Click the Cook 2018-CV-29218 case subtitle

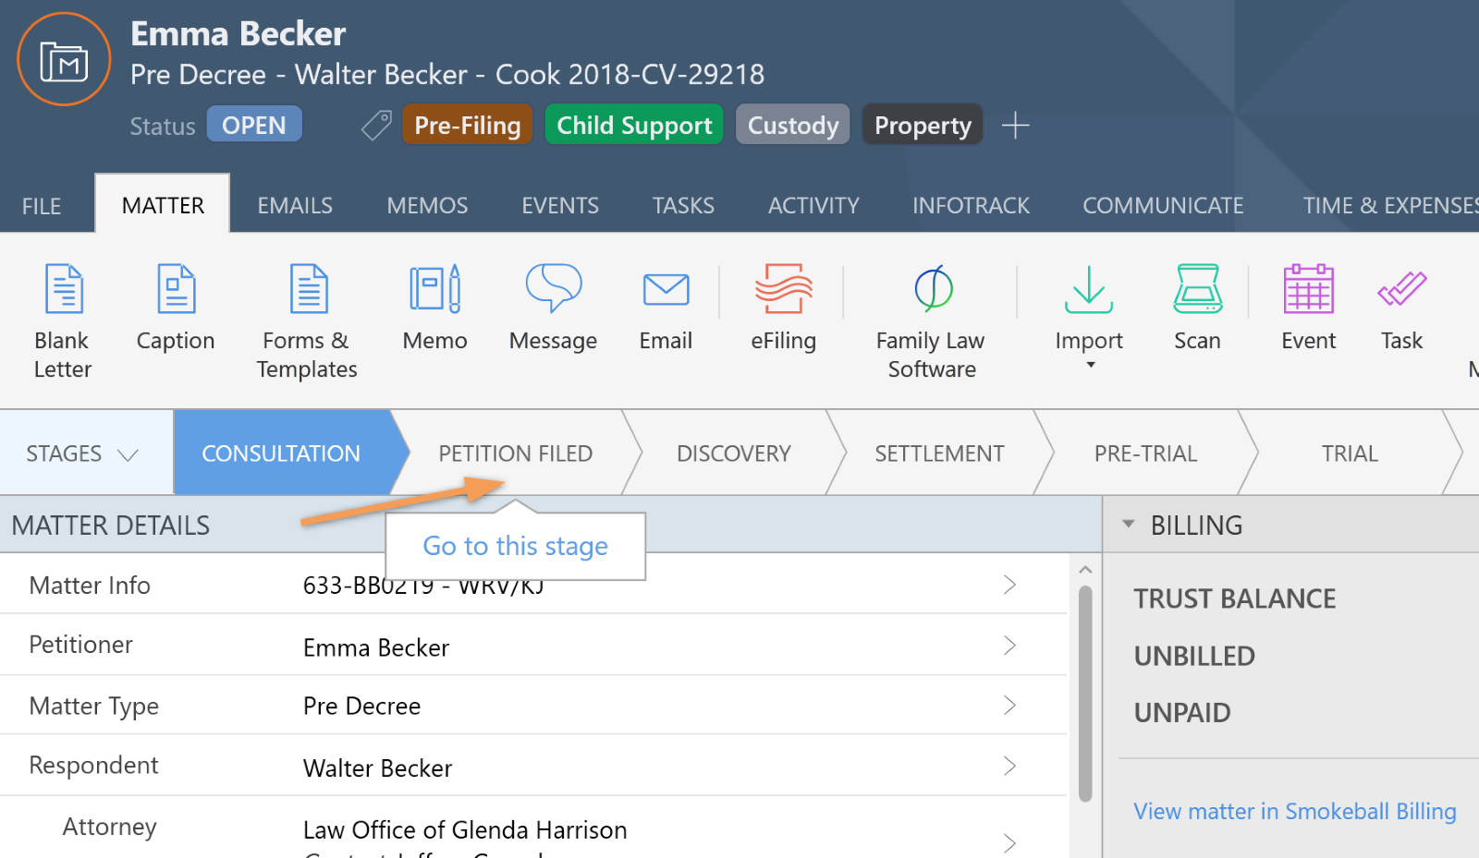[629, 74]
